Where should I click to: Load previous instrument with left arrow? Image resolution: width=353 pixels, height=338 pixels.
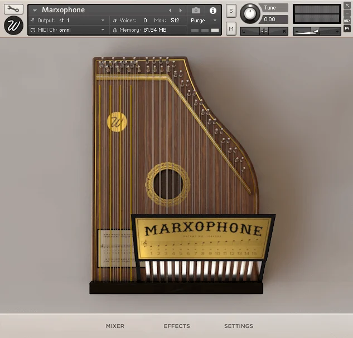pos(170,11)
